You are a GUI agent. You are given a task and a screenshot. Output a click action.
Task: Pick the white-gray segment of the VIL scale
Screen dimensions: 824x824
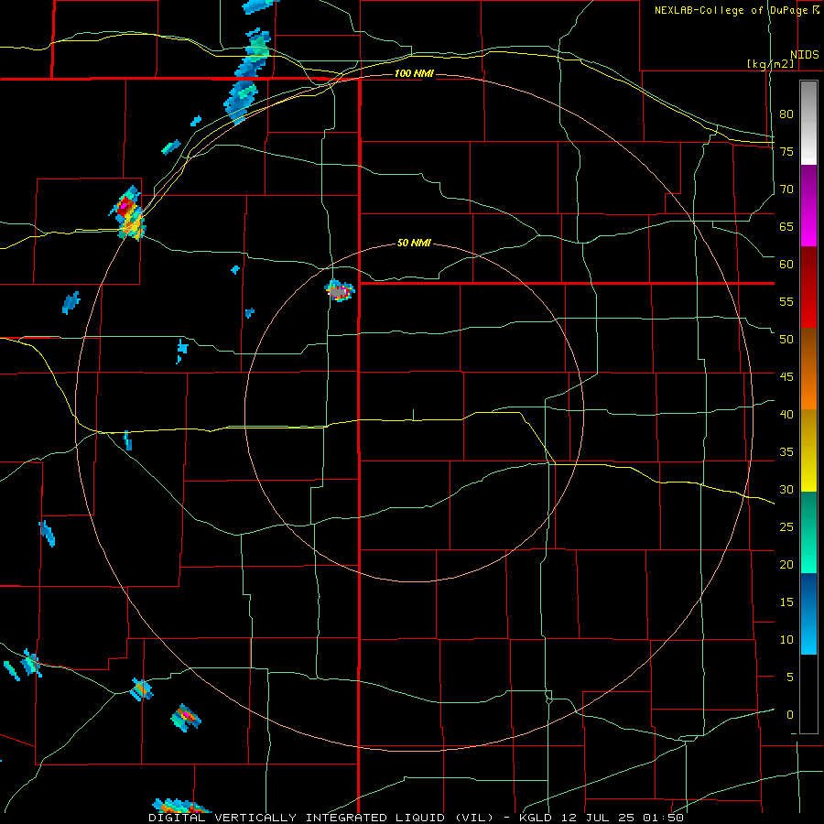point(808,123)
